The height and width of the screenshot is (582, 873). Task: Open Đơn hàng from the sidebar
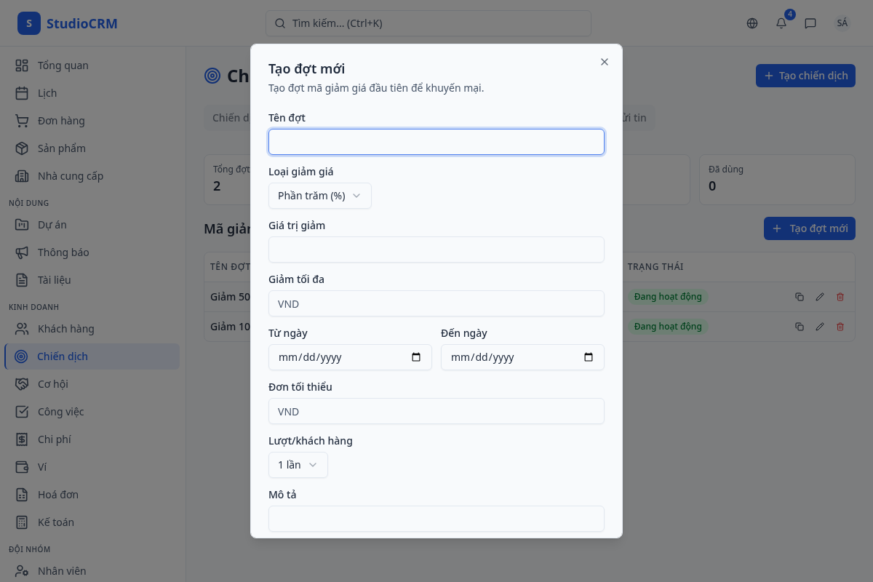(x=61, y=121)
